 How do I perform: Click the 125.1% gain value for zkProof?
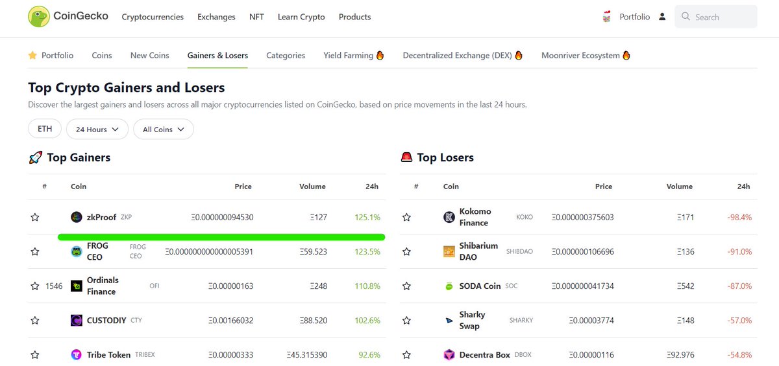pyautogui.click(x=367, y=217)
